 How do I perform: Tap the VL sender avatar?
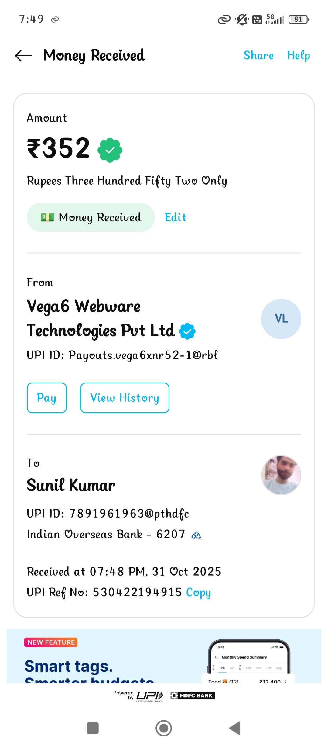281,319
